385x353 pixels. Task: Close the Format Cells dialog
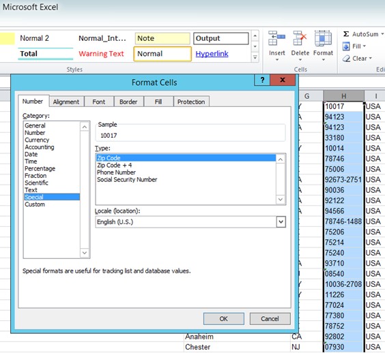pos(283,80)
